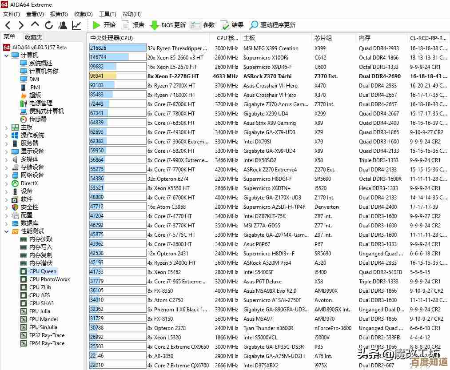450x370 pixels.
Task: Click the 参数 toolbar button
Action: click(203, 25)
